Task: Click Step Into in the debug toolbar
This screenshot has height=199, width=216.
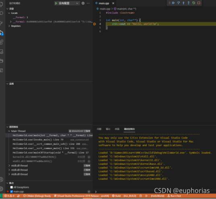Action: (x=183, y=3)
